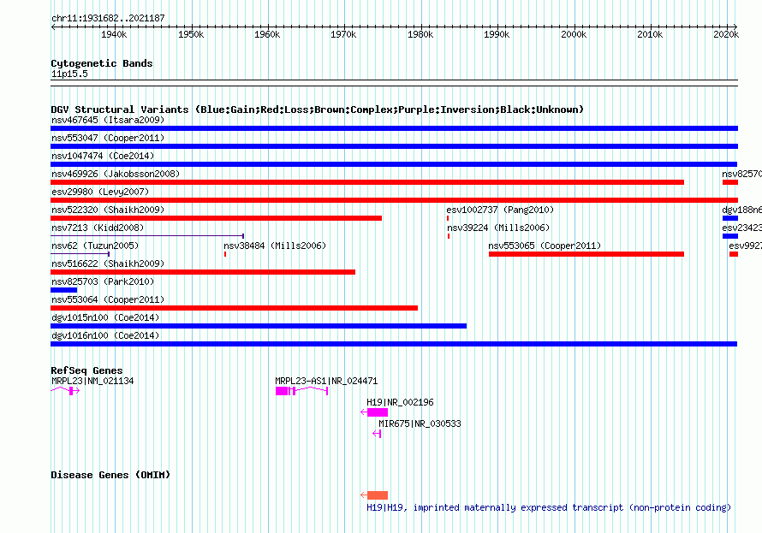762x533 pixels.
Task: Click the dgv1015n100 (Coe2014) label
Action: click(x=105, y=317)
